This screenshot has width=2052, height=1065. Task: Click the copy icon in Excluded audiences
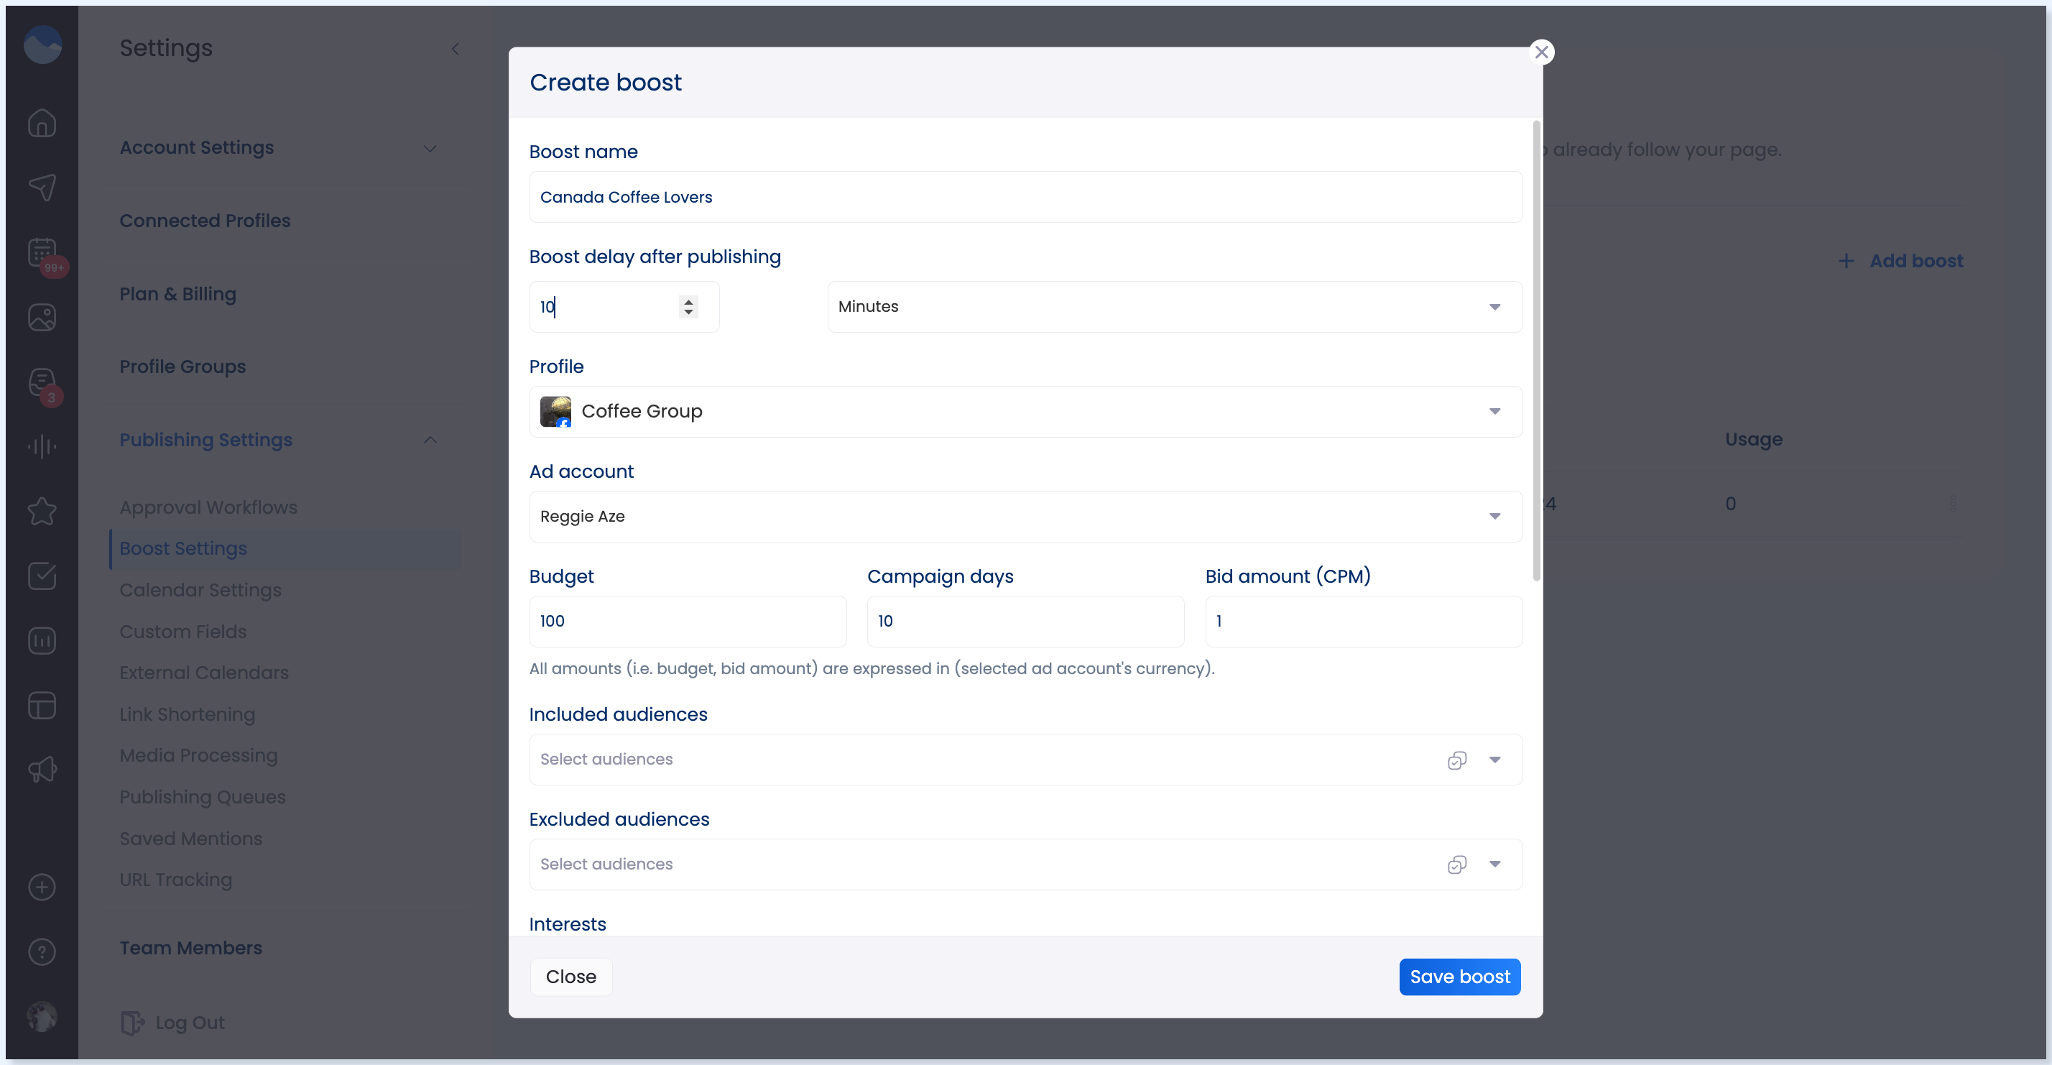click(x=1457, y=865)
